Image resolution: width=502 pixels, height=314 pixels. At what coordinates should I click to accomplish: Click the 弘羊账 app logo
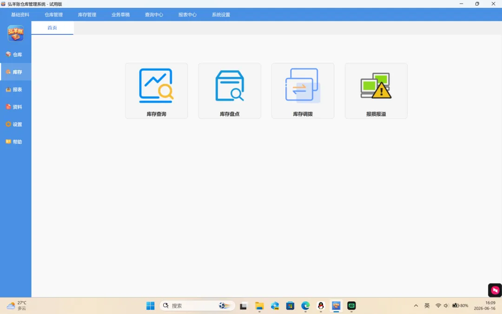(16, 33)
